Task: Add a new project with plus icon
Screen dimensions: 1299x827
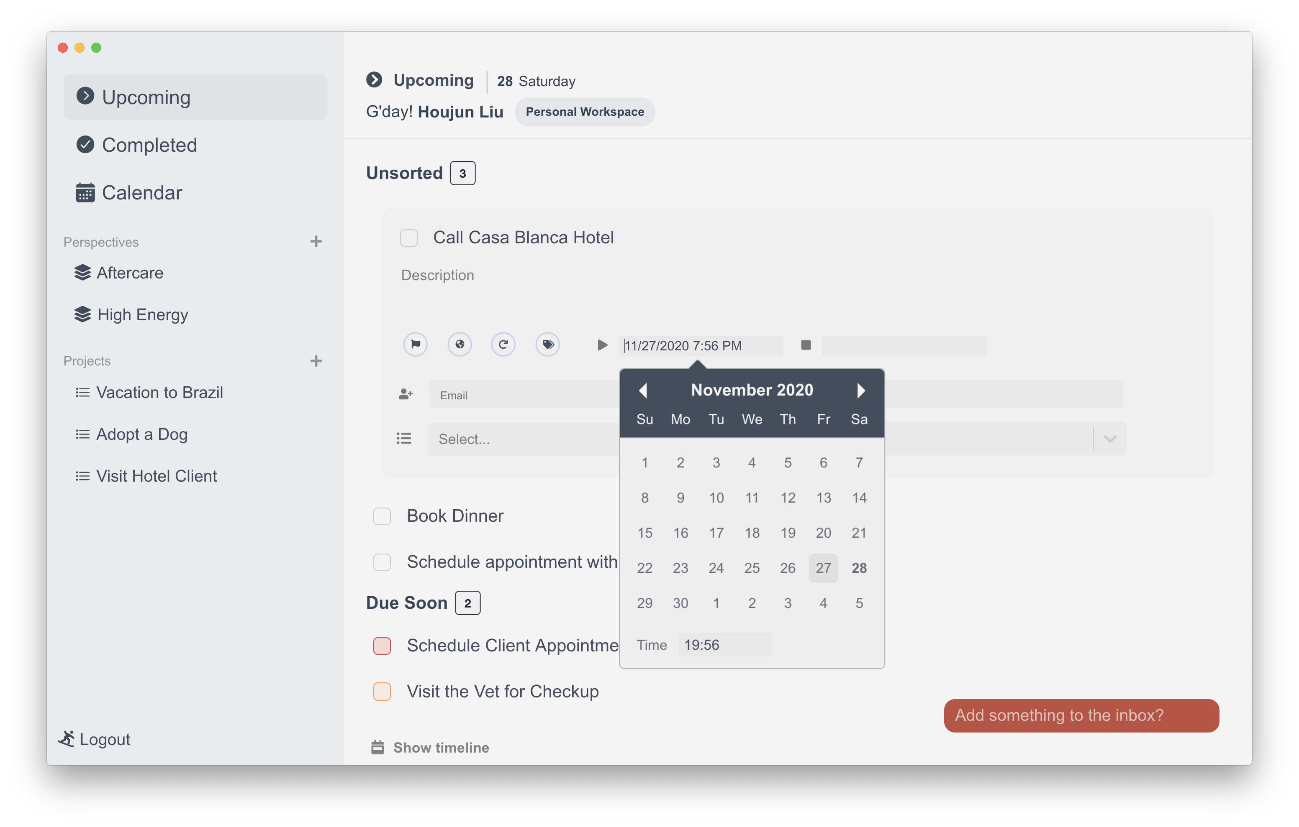Action: point(316,361)
